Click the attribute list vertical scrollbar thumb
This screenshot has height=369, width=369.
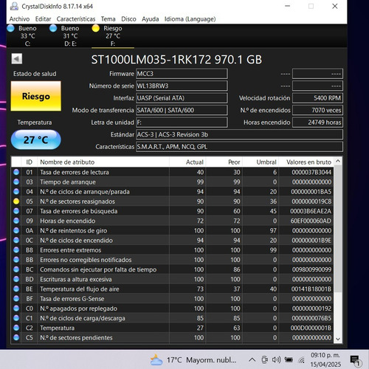coord(338,229)
